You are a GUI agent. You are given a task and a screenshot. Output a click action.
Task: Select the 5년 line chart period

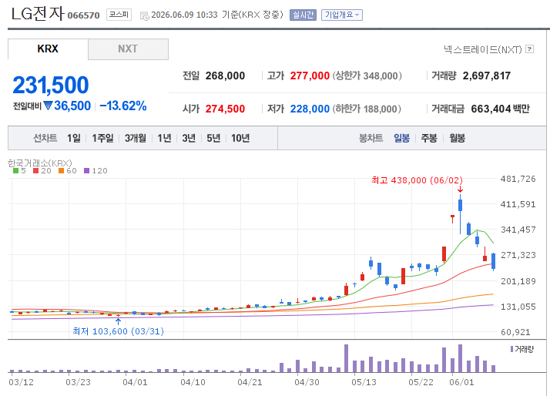click(213, 138)
